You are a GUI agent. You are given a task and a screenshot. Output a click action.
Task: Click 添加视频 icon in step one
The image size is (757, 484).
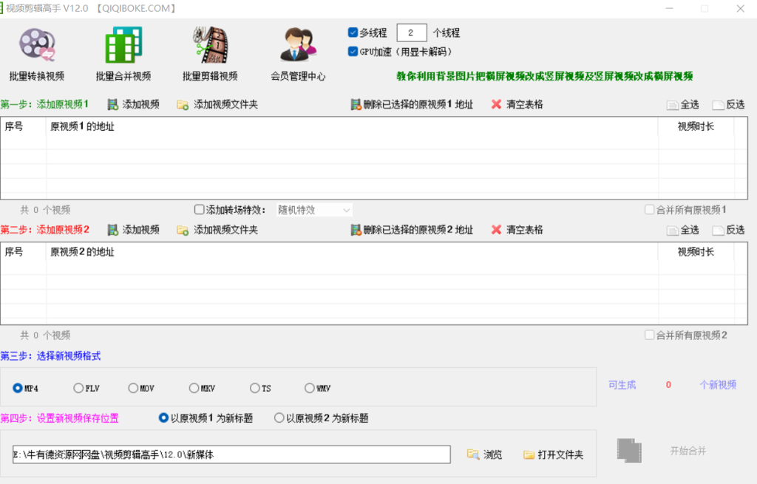coord(113,105)
